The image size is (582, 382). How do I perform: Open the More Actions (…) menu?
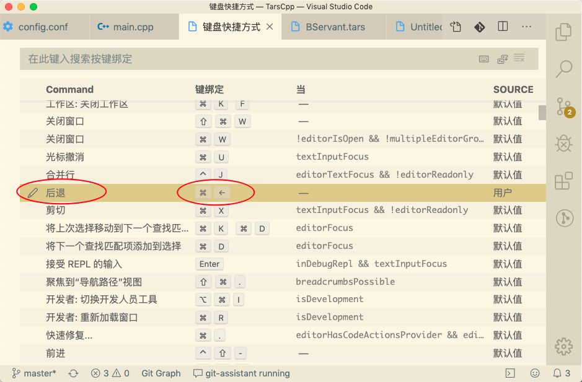[527, 27]
